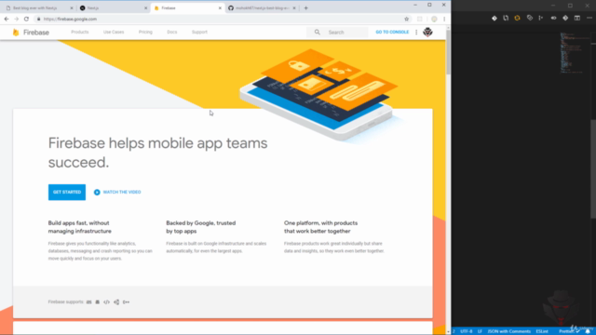Screen dimensions: 596x335
Task: Open the Chrome three-dot menu
Action: coord(444,19)
